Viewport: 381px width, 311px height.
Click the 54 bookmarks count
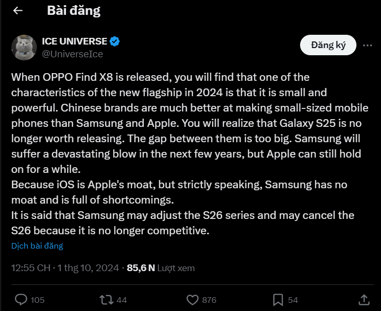(x=293, y=300)
